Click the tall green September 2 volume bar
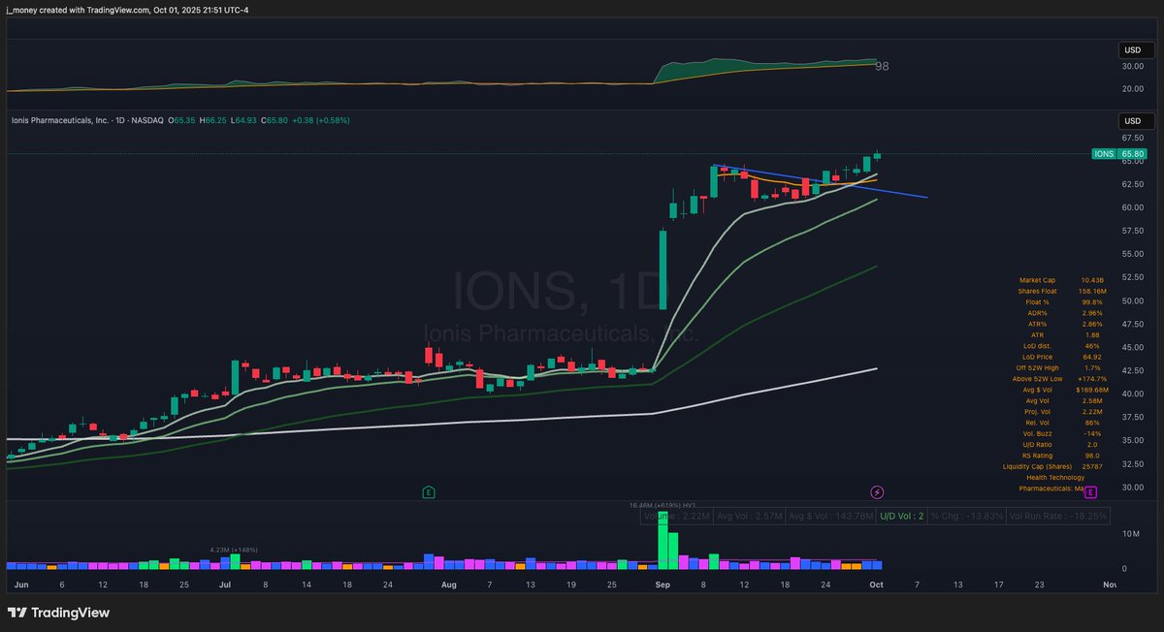The height and width of the screenshot is (632, 1164). (x=663, y=539)
